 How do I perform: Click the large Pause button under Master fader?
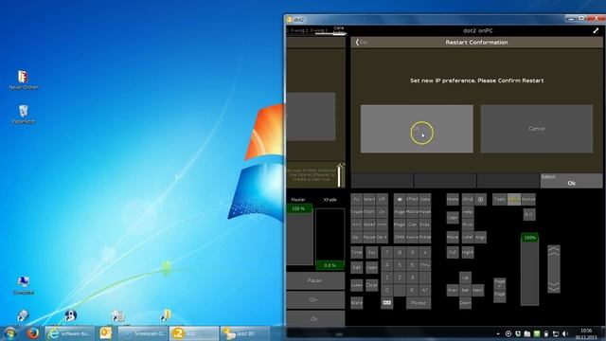pos(315,280)
